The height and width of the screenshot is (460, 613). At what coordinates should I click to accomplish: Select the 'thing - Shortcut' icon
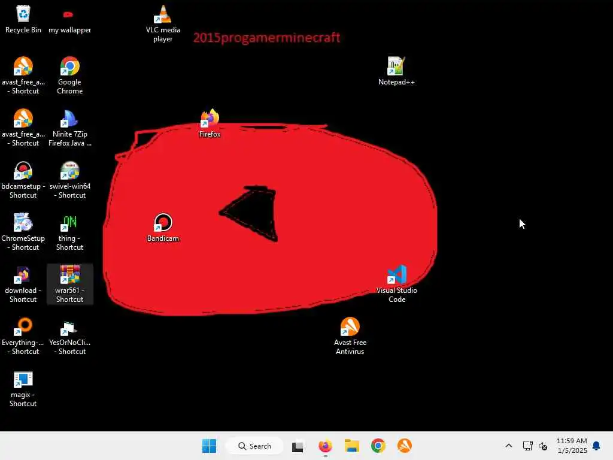point(69,232)
